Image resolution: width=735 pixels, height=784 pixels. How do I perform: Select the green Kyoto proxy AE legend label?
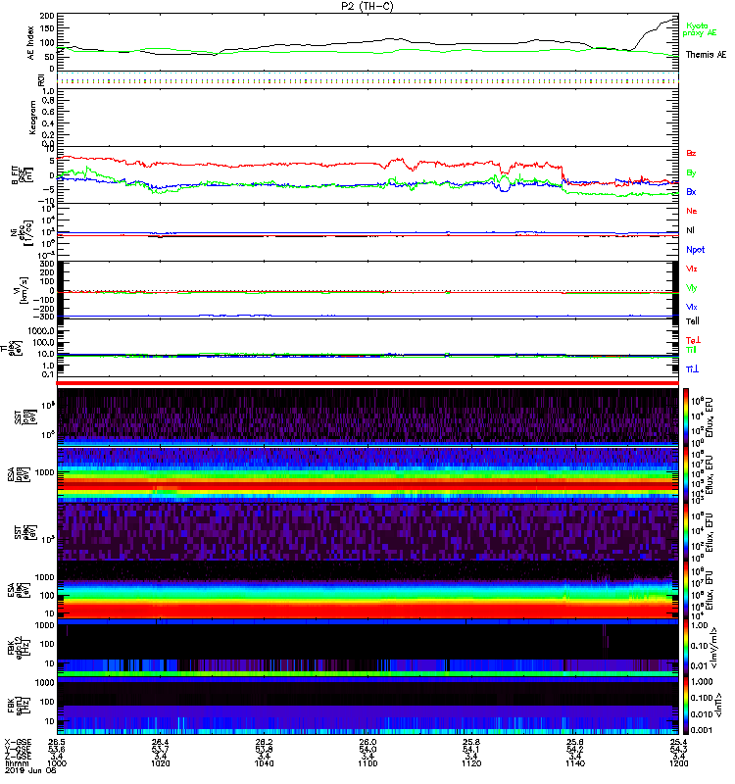tap(700, 29)
